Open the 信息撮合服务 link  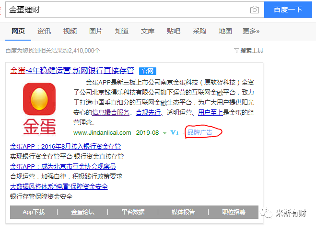coord(111,112)
